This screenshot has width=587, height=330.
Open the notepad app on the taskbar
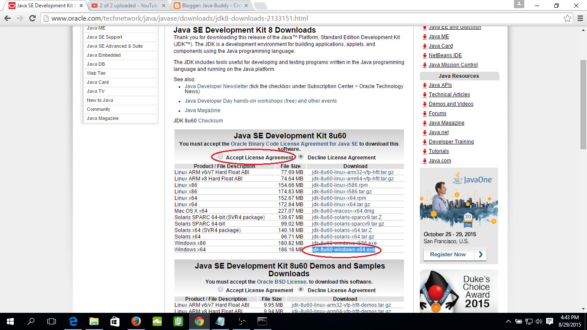tap(220, 321)
